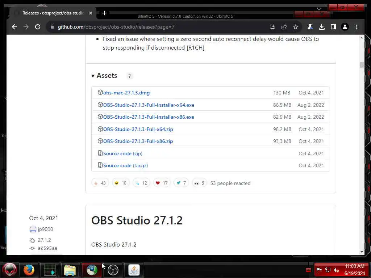Open OBS Studio from the taskbar
Viewport: 371px width, 278px height.
(113, 270)
